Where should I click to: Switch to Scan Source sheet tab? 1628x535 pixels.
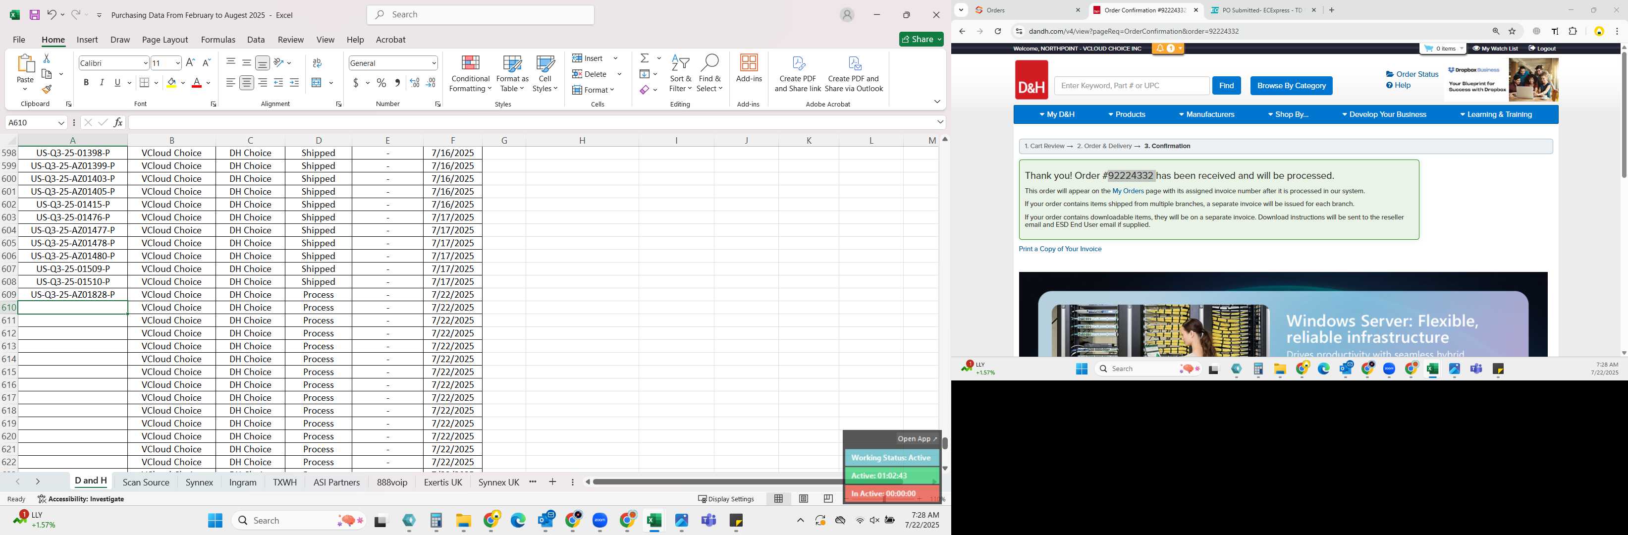point(146,482)
